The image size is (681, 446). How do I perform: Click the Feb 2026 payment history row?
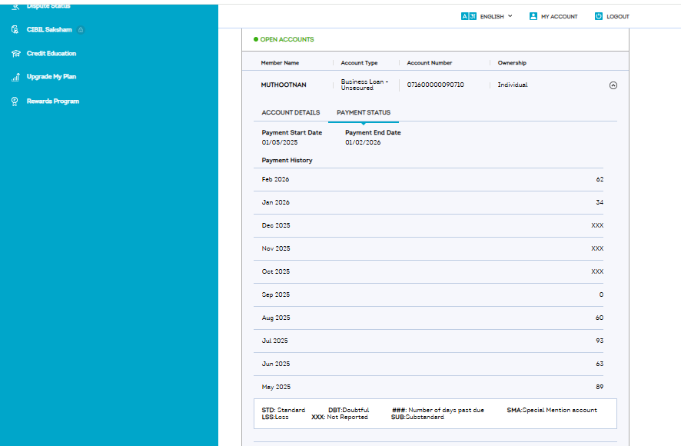pos(432,179)
